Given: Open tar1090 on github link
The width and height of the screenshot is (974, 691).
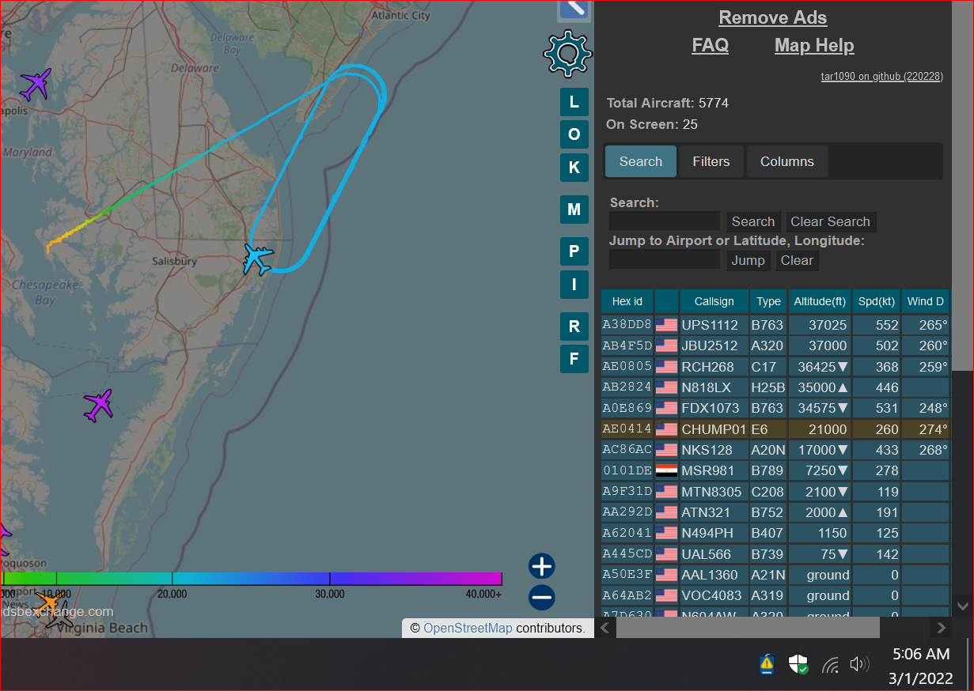Looking at the screenshot, I should (x=882, y=77).
